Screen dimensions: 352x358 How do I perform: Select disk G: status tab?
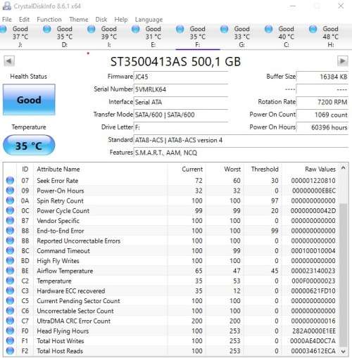tap(241, 37)
